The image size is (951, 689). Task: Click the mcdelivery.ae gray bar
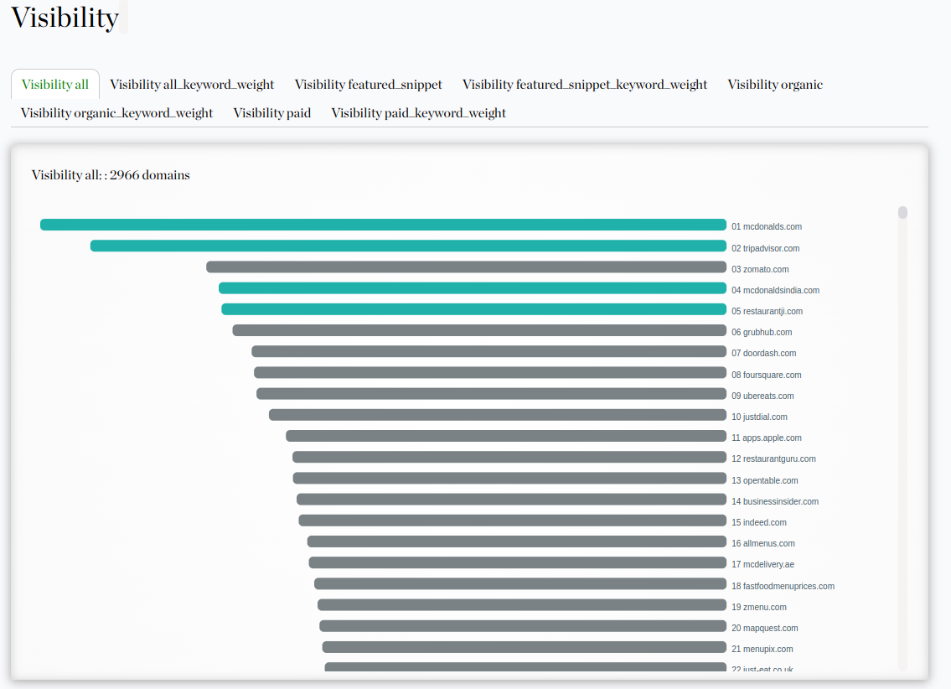coord(517,562)
